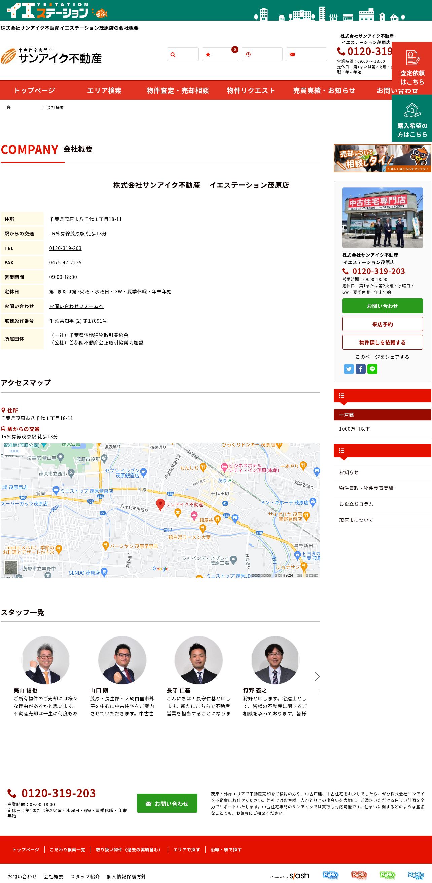
Task: Click green お問い合わせ sidebar button
Action: [382, 306]
